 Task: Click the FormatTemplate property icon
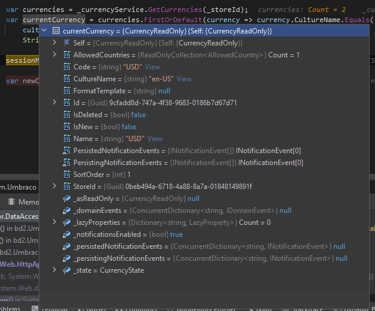tap(67, 90)
